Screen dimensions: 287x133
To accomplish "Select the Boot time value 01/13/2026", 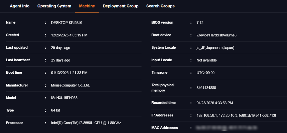I will 69,73.
